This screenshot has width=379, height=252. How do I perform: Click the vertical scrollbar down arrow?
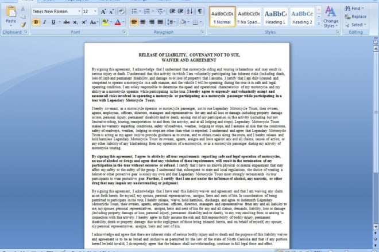click(x=376, y=227)
